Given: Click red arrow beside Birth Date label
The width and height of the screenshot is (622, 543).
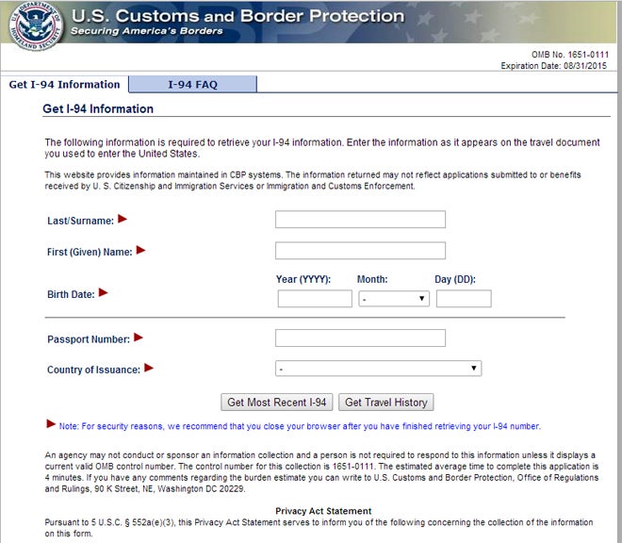Looking at the screenshot, I should pos(103,292).
